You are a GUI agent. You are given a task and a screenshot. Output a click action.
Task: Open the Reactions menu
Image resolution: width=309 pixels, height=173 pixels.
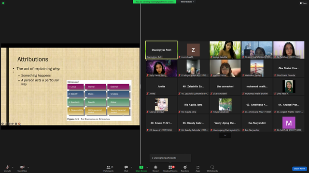(185, 168)
